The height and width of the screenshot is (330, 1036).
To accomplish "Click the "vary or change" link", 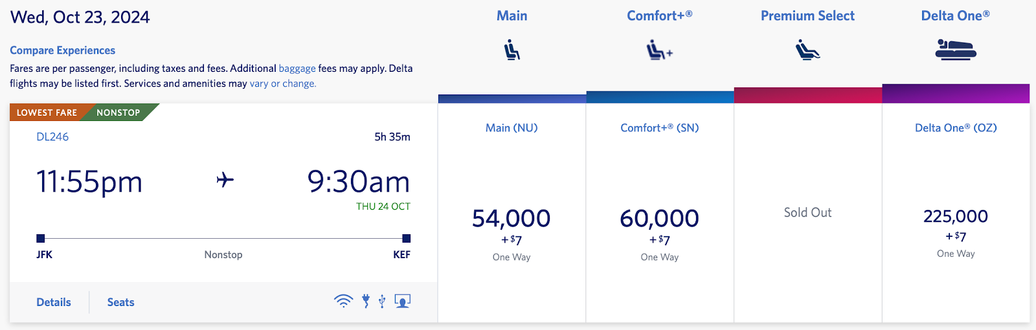I will pyautogui.click(x=283, y=83).
